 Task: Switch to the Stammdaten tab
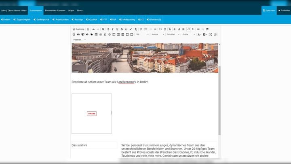tap(36, 11)
